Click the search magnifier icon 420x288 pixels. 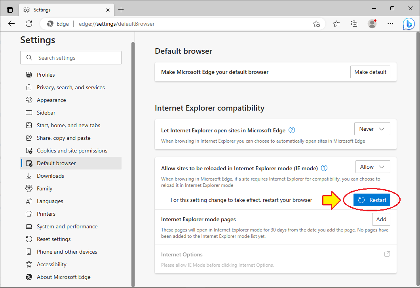pyautogui.click(x=29, y=58)
